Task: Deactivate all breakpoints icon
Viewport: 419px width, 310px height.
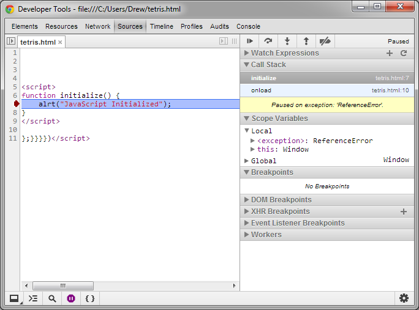Action: click(x=325, y=41)
